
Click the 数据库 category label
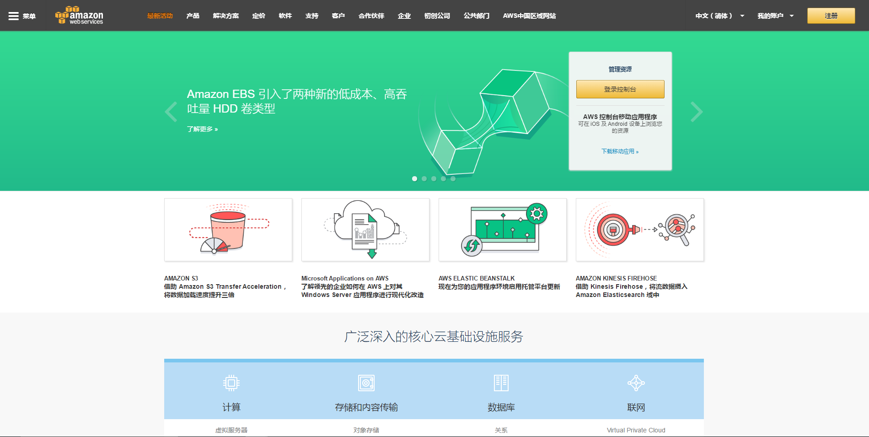501,407
